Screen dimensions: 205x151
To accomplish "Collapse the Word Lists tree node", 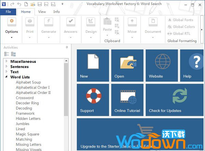I will pos(6,77).
